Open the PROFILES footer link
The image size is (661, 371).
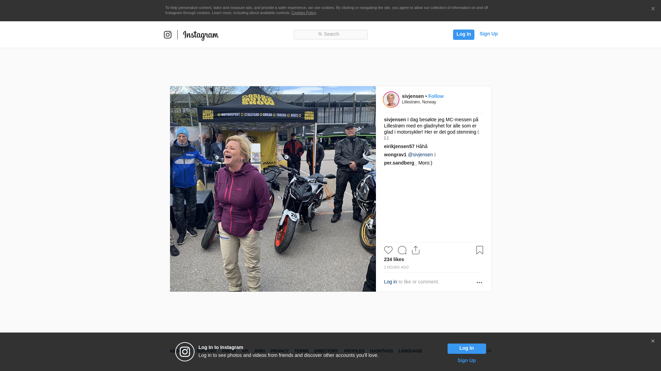pos(354,351)
